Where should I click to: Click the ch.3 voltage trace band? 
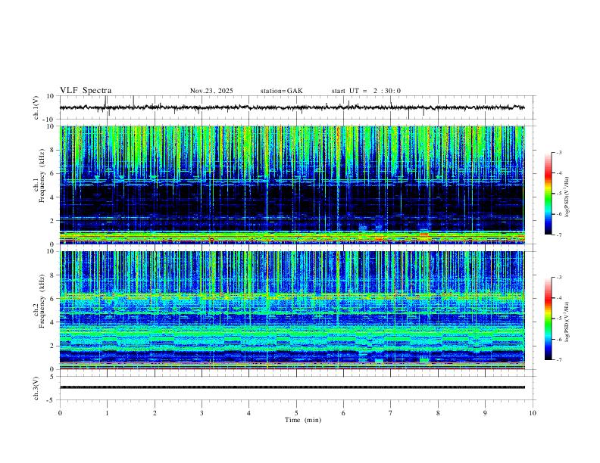[x=292, y=387]
